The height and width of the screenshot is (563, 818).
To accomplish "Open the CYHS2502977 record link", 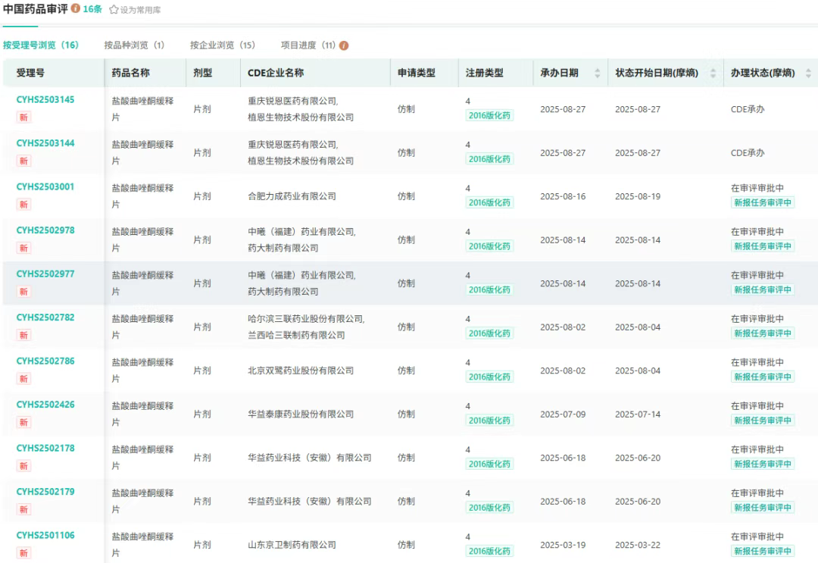I will 45,274.
